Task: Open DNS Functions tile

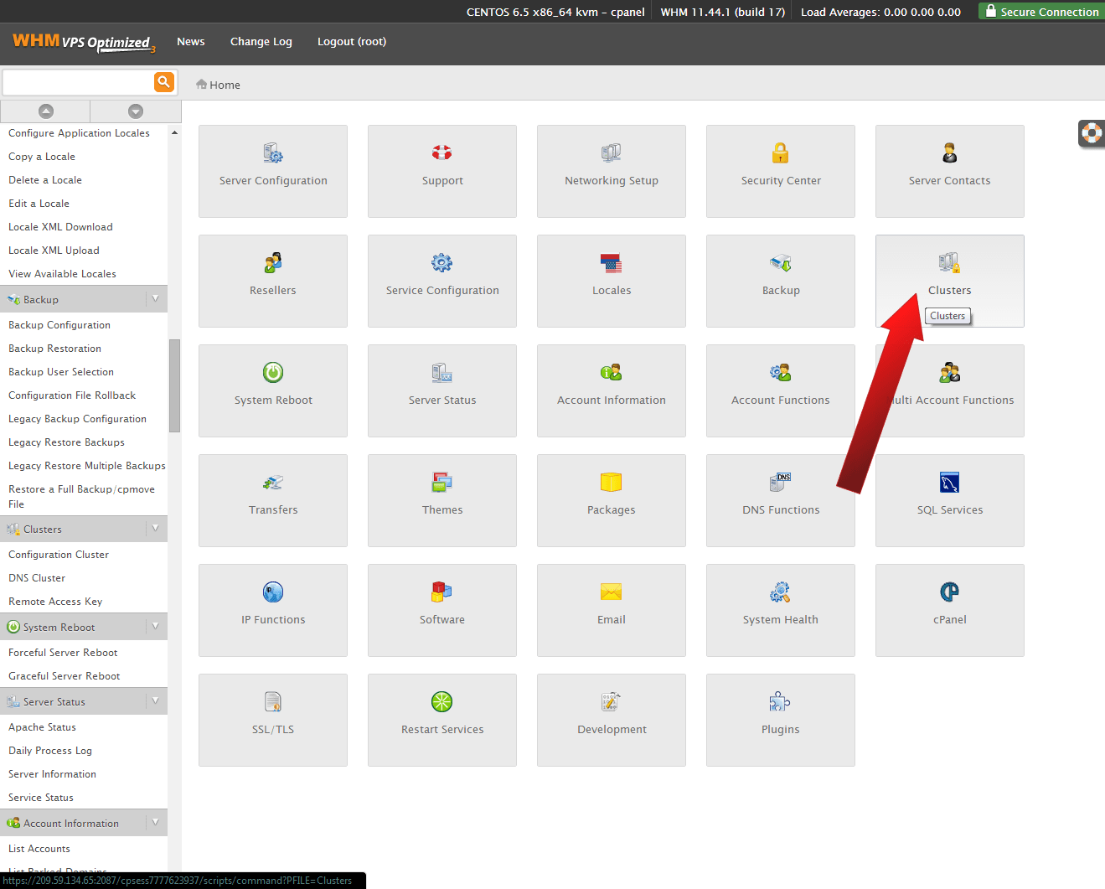Action: [x=781, y=500]
